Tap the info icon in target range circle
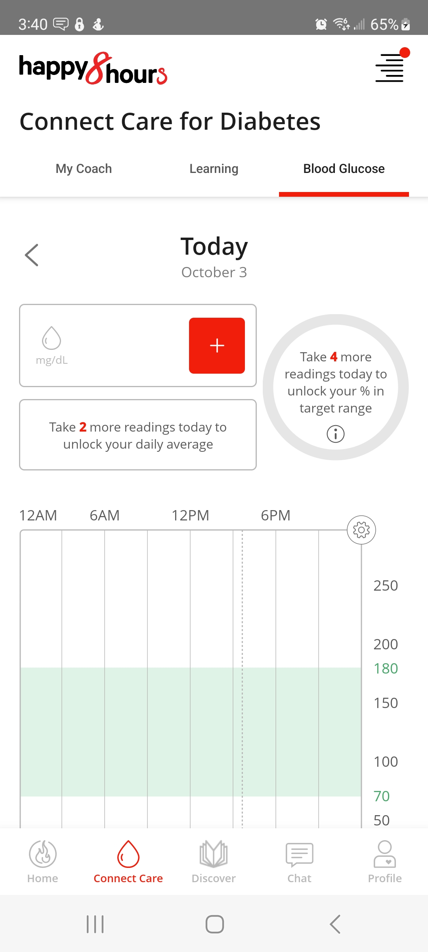This screenshot has width=428, height=952. point(336,434)
